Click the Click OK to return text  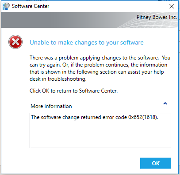coord(73,91)
